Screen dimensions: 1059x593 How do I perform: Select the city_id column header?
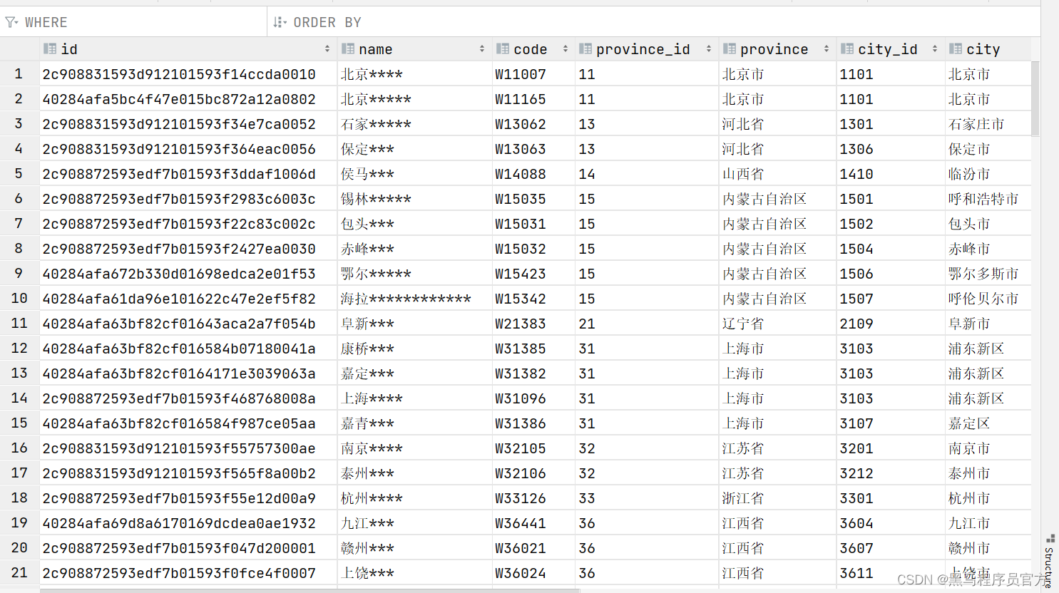click(x=891, y=49)
